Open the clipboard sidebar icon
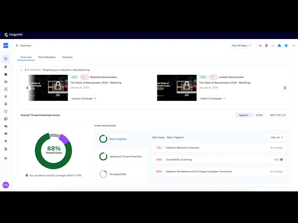The image size is (298, 223). (6, 149)
